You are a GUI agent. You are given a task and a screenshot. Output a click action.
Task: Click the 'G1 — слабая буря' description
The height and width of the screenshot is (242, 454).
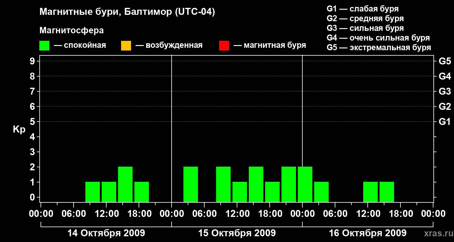[x=363, y=8]
